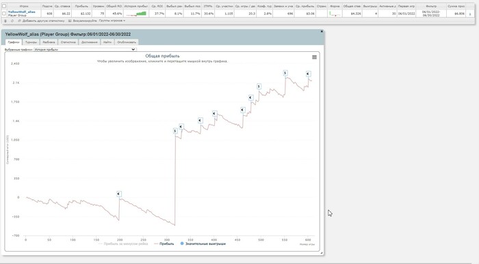Sort by the Общий ROI column header

coord(114,6)
